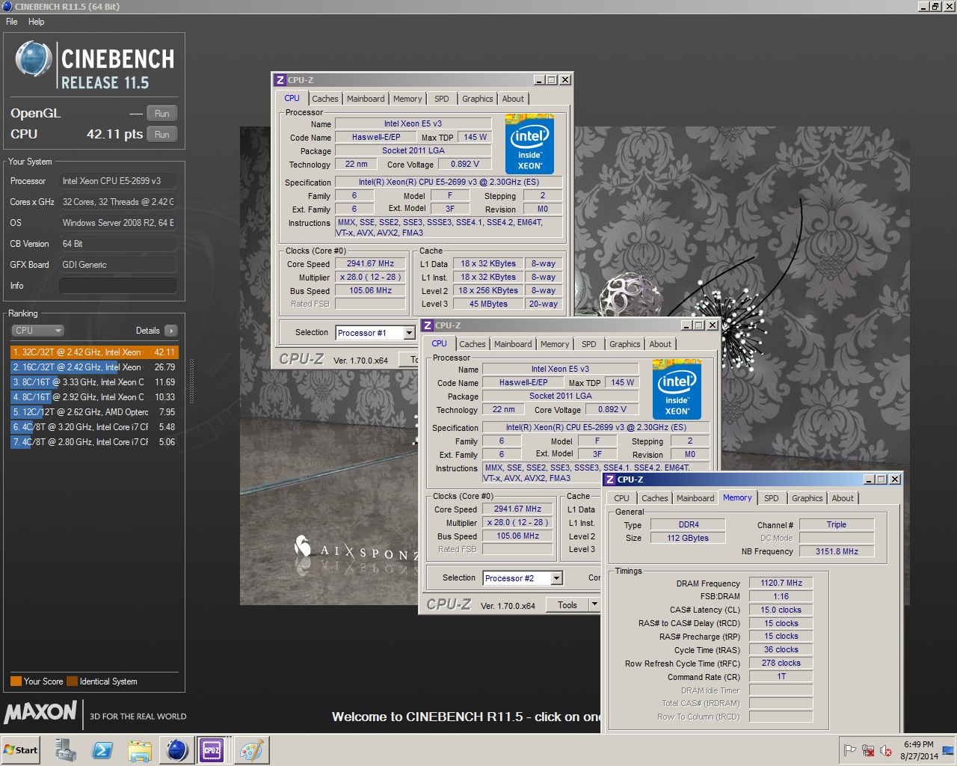Grab the Cinebench left panel resize handle
This screenshot has height=766, width=957.
tap(192, 382)
